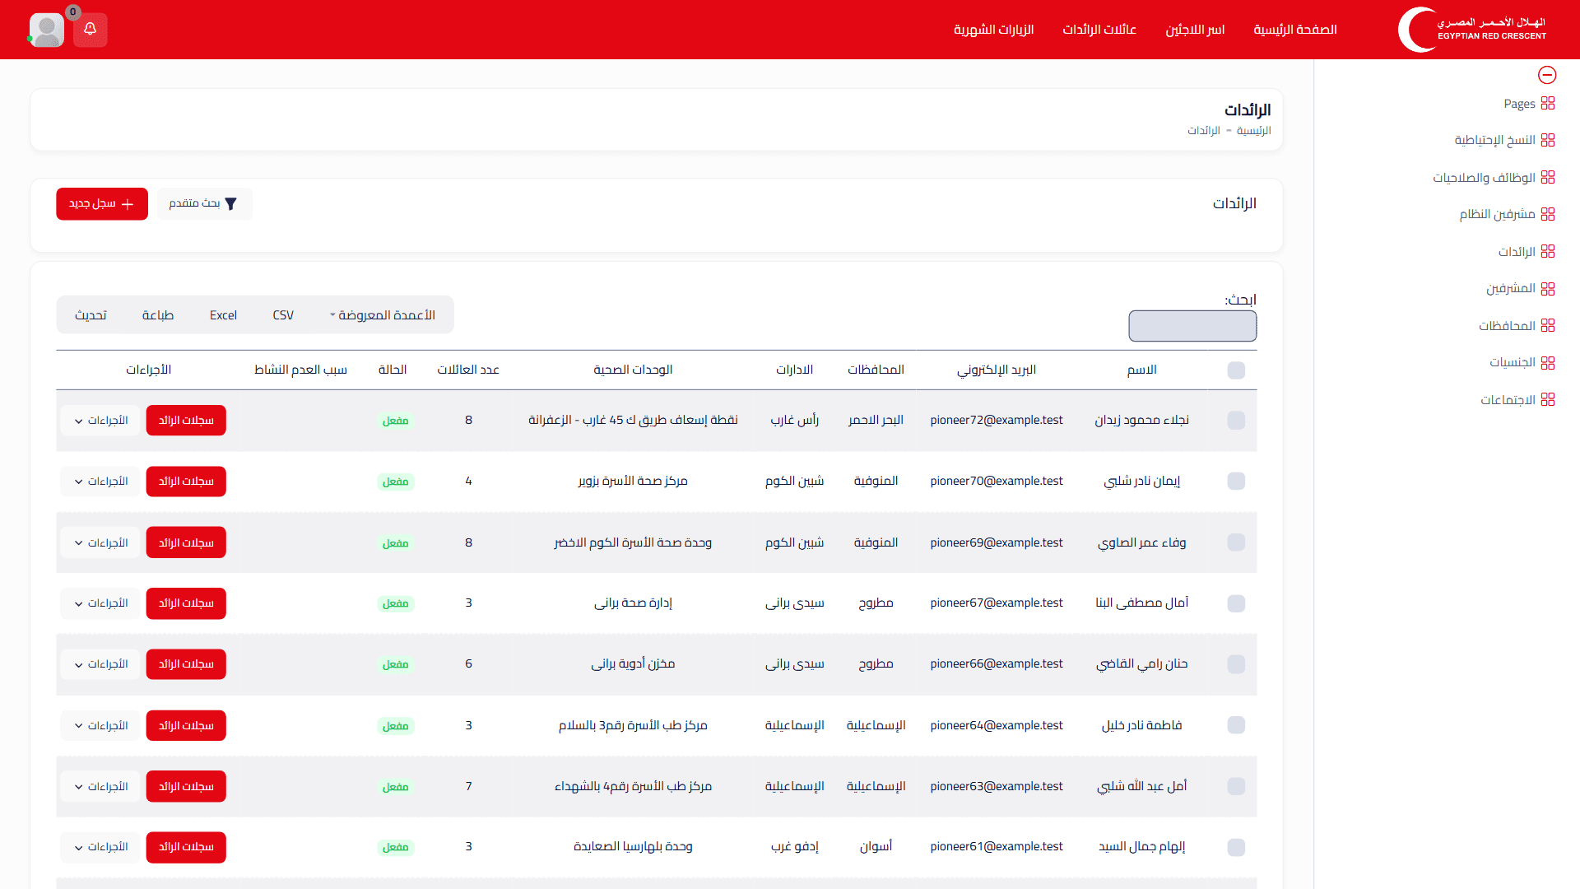
Task: Check the row checkbox for إلهام جمال السيد
Action: click(x=1236, y=847)
